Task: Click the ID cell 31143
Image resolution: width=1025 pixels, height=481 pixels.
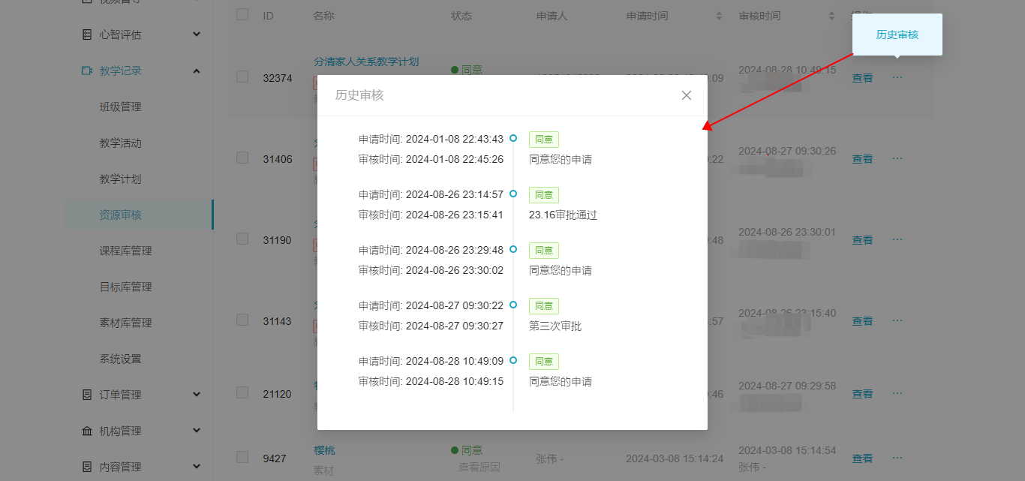Action: point(277,321)
